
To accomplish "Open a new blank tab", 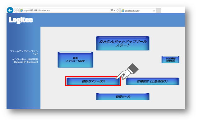I will coord(159,11).
